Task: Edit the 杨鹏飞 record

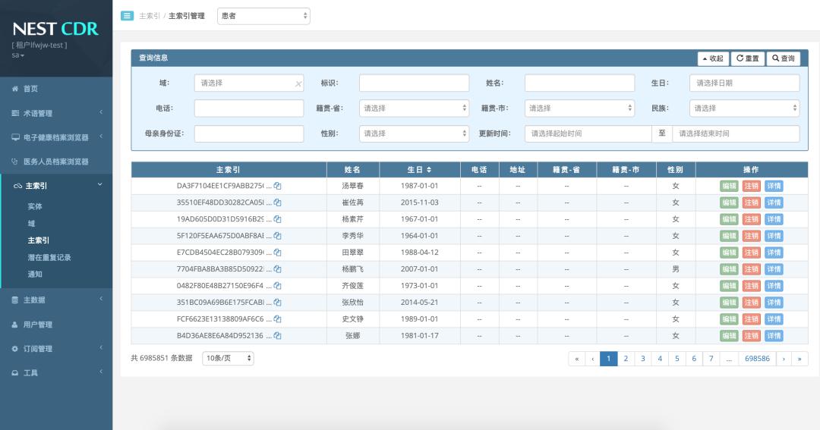Action: click(x=729, y=269)
